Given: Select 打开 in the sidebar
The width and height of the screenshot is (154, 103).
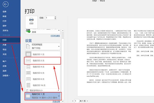Looking at the screenshot, I should 5,21.
